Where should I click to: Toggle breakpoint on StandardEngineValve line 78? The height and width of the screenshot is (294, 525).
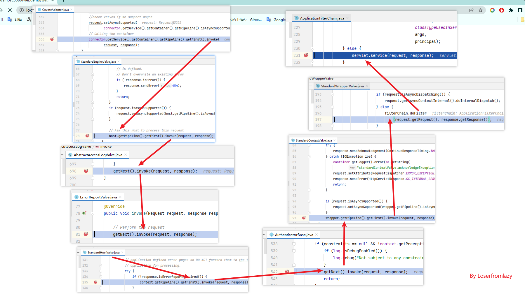[x=87, y=136]
